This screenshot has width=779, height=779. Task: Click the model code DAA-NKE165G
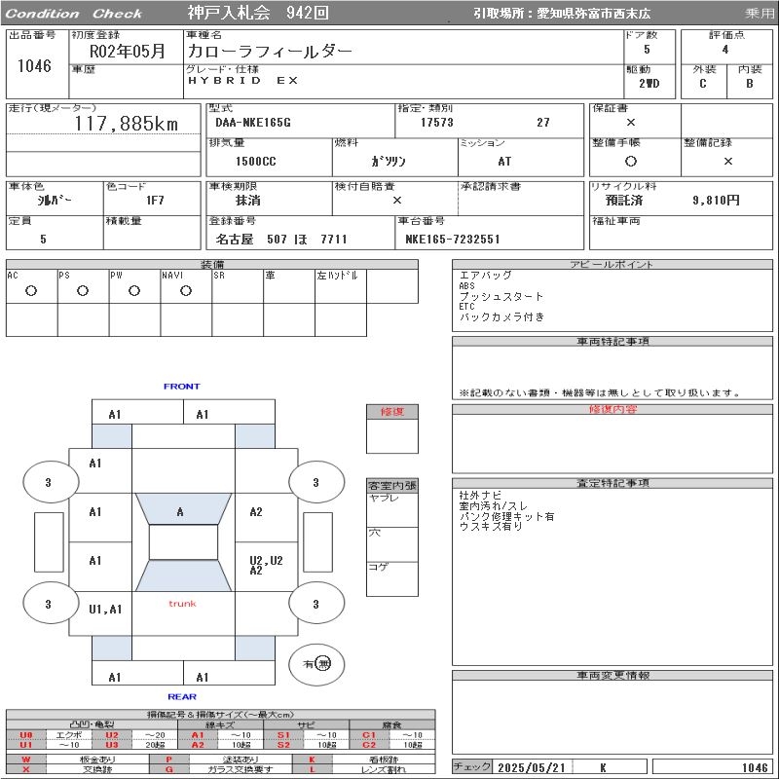(253, 123)
